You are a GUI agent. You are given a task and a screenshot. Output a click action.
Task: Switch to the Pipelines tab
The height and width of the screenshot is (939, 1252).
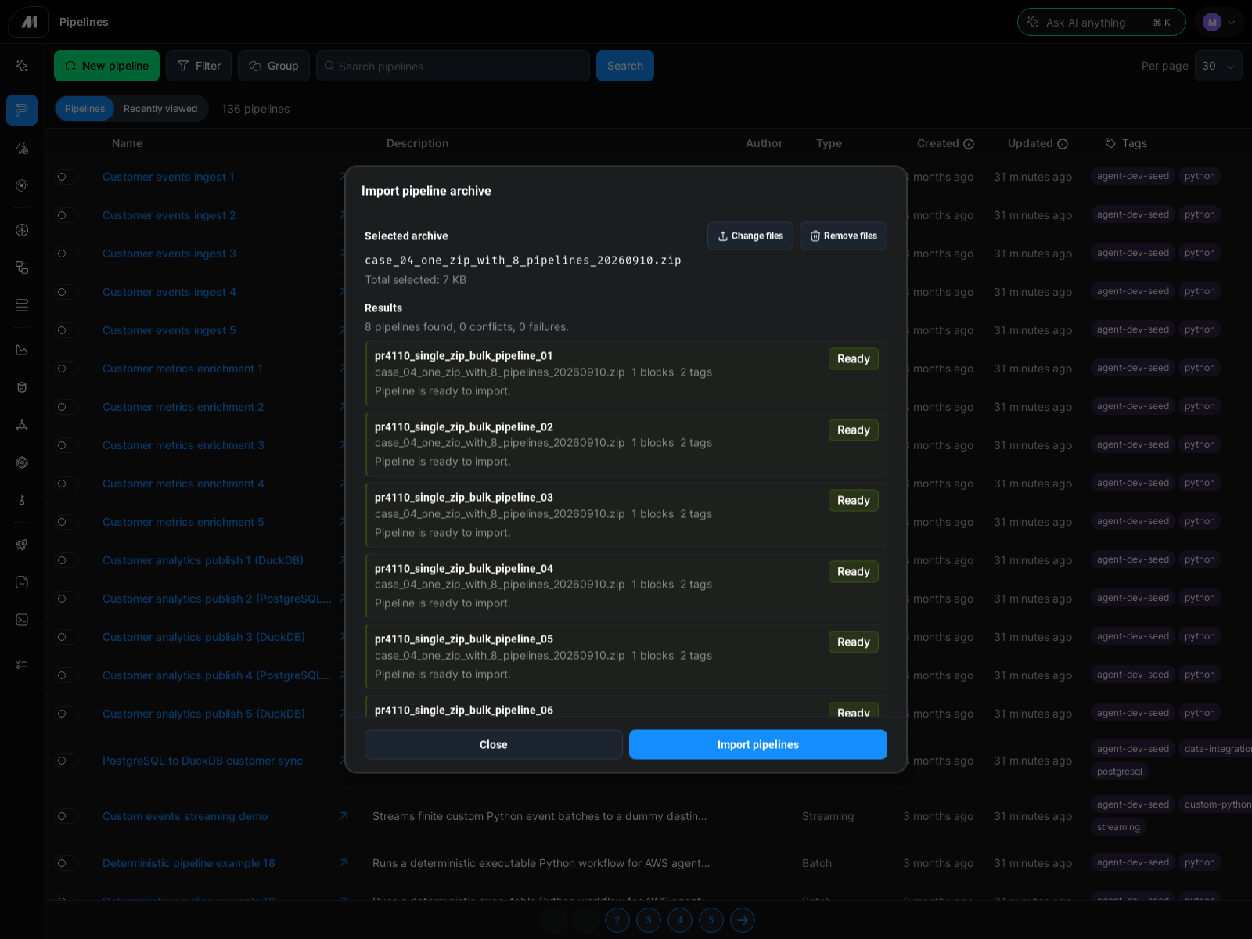click(x=85, y=109)
